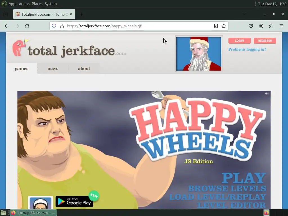The height and width of the screenshot is (216, 288).
Task: Click the pink monster site logo
Action: click(19, 48)
